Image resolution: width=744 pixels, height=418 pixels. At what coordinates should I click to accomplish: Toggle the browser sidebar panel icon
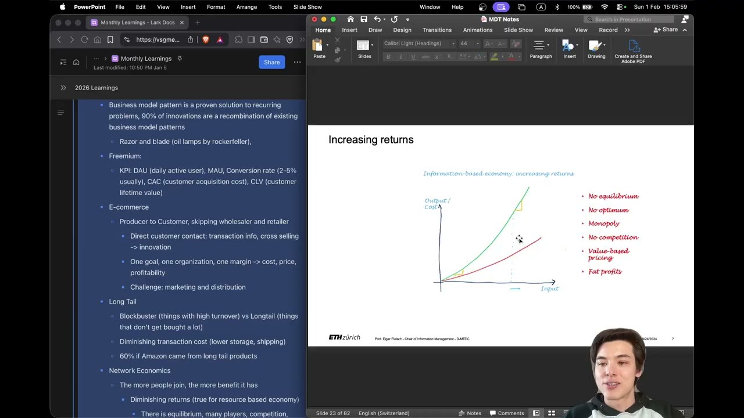tap(251, 39)
